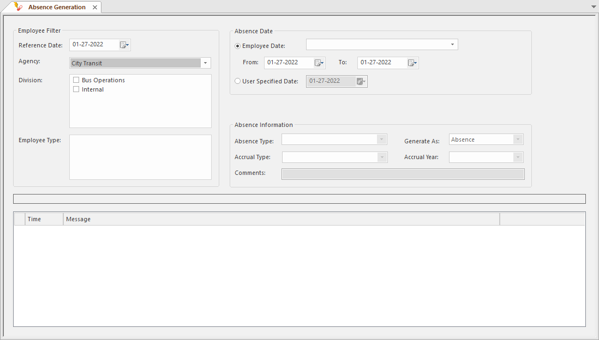This screenshot has width=599, height=340.
Task: Check the Internal division checkbox
Action: (x=76, y=89)
